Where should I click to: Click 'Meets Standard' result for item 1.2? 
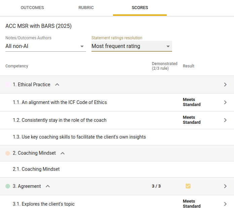192,120
